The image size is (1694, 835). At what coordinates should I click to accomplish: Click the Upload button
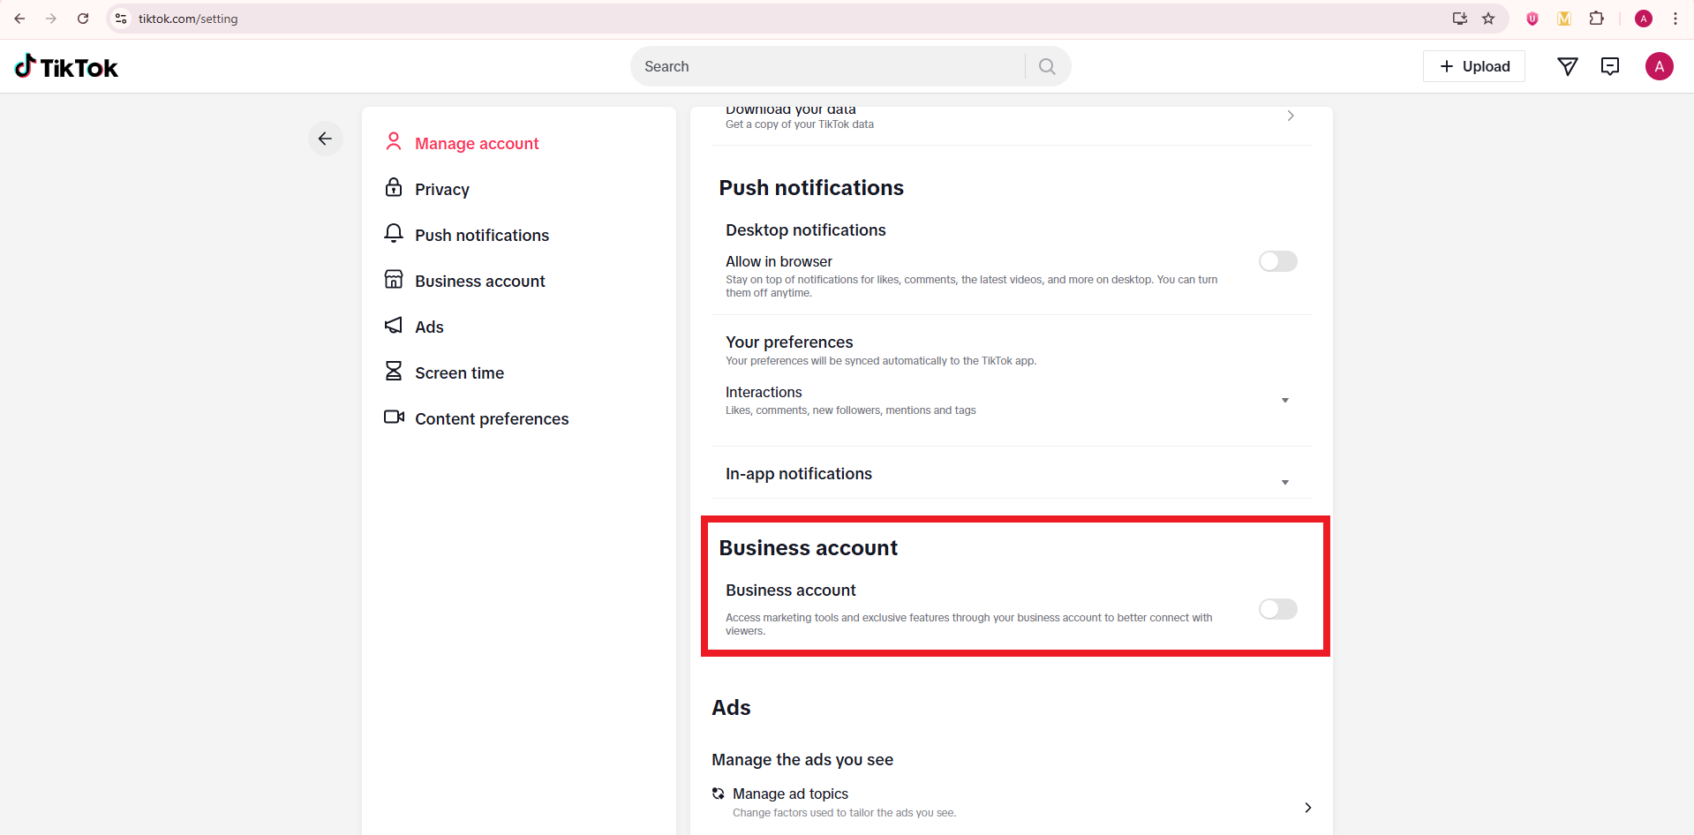pyautogui.click(x=1473, y=66)
